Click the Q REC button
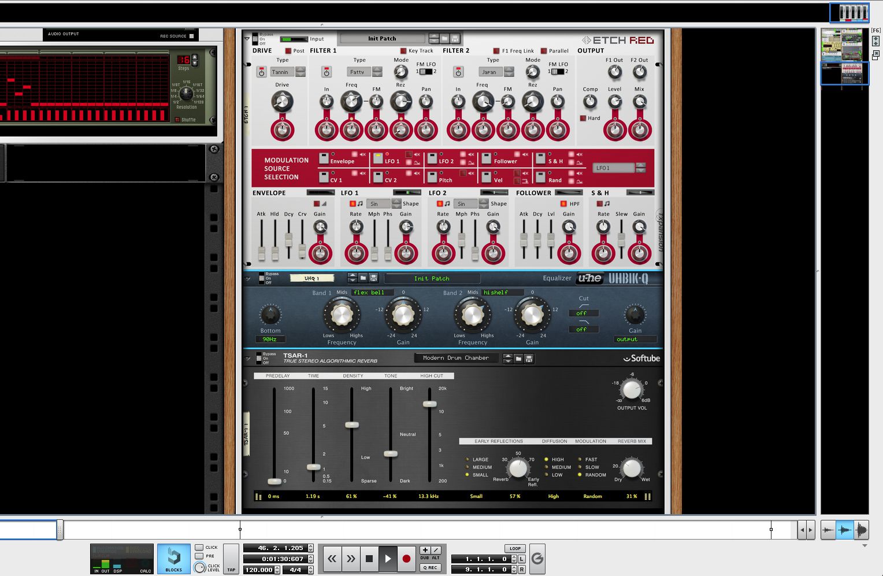The image size is (883, 576). coord(430,567)
